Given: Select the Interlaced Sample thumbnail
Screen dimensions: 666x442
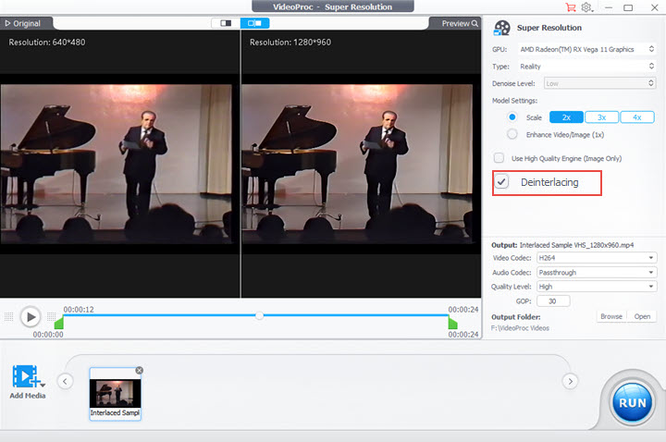Looking at the screenshot, I should 115,394.
